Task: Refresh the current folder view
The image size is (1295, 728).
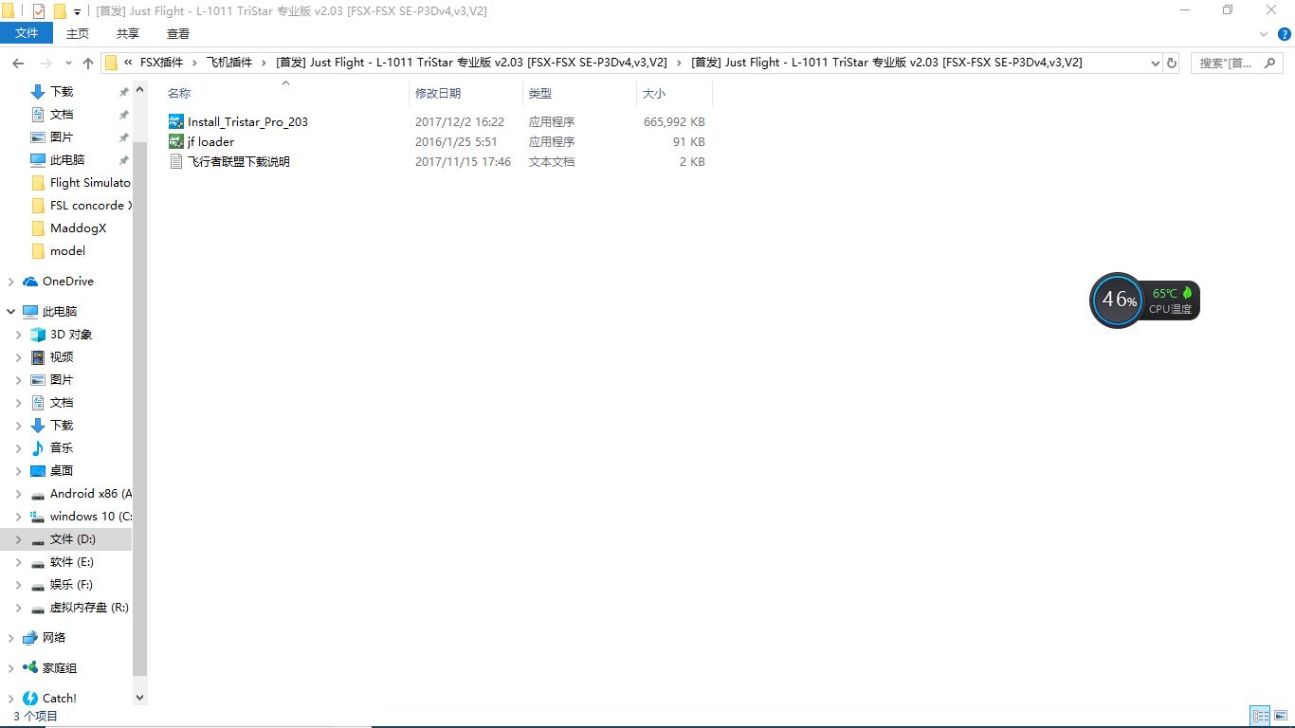Action: 1172,63
